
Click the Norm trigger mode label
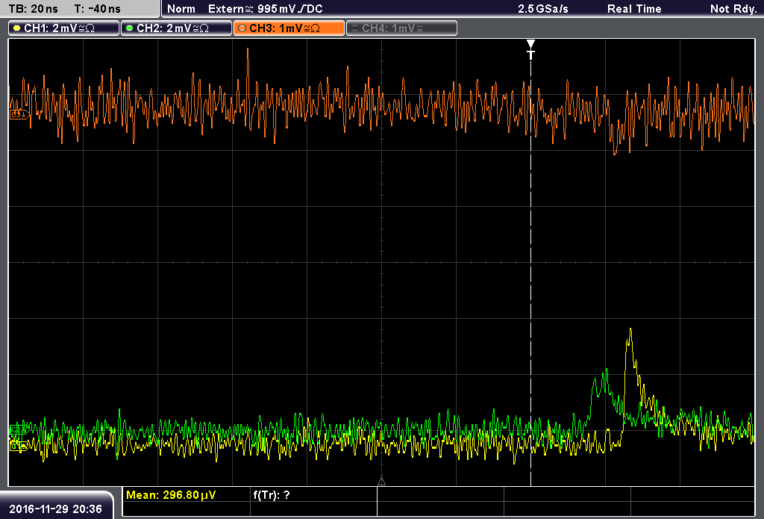181,9
